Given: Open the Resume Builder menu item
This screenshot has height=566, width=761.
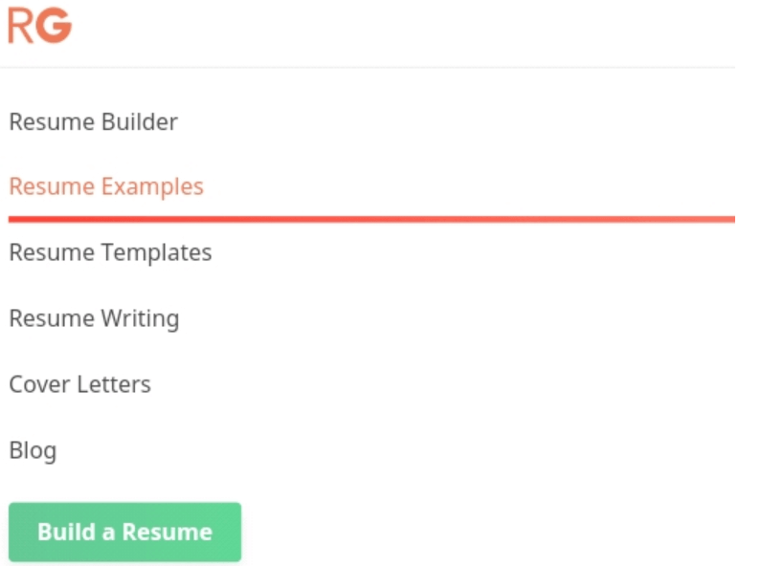Looking at the screenshot, I should (x=93, y=121).
